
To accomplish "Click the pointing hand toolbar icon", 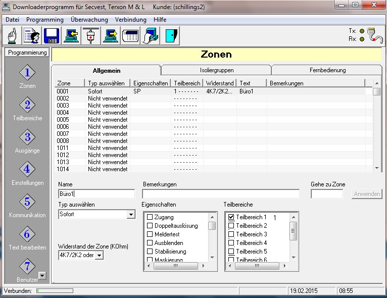I will pyautogui.click(x=14, y=36).
